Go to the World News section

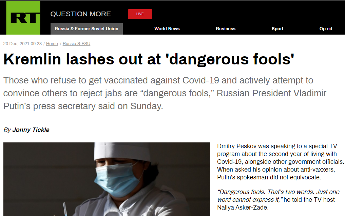coord(167,29)
